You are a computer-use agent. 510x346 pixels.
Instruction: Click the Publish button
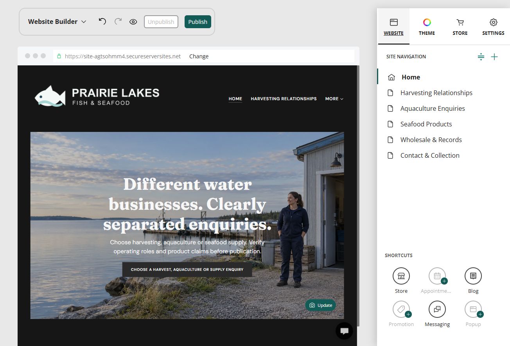coord(198,22)
